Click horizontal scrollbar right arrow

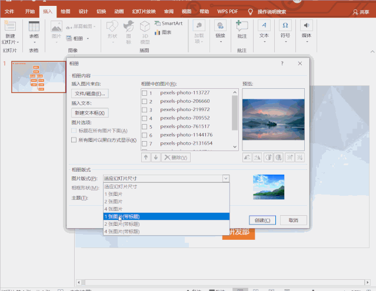tap(367, 282)
